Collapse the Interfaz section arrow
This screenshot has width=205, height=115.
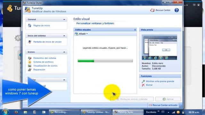[64, 80]
